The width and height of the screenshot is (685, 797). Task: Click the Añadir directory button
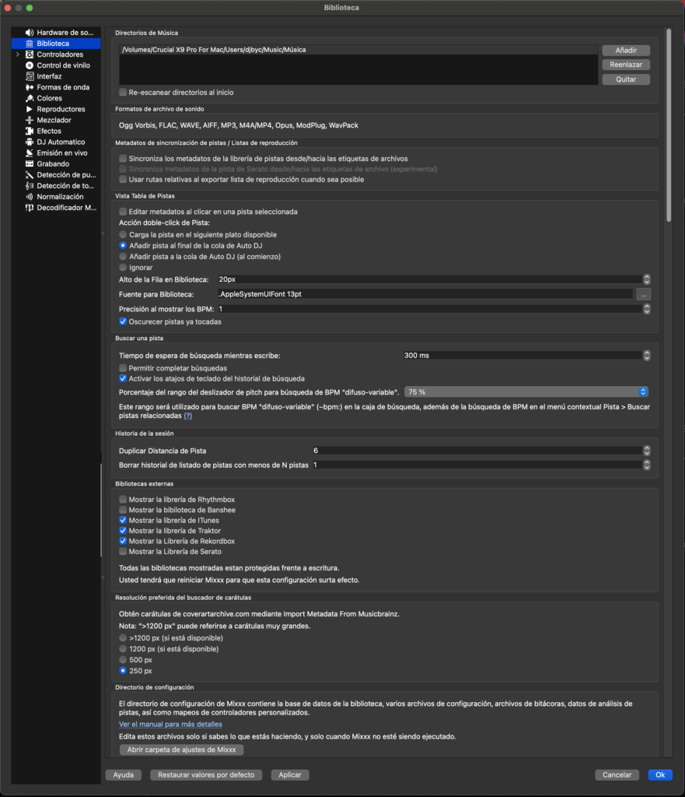click(x=626, y=51)
